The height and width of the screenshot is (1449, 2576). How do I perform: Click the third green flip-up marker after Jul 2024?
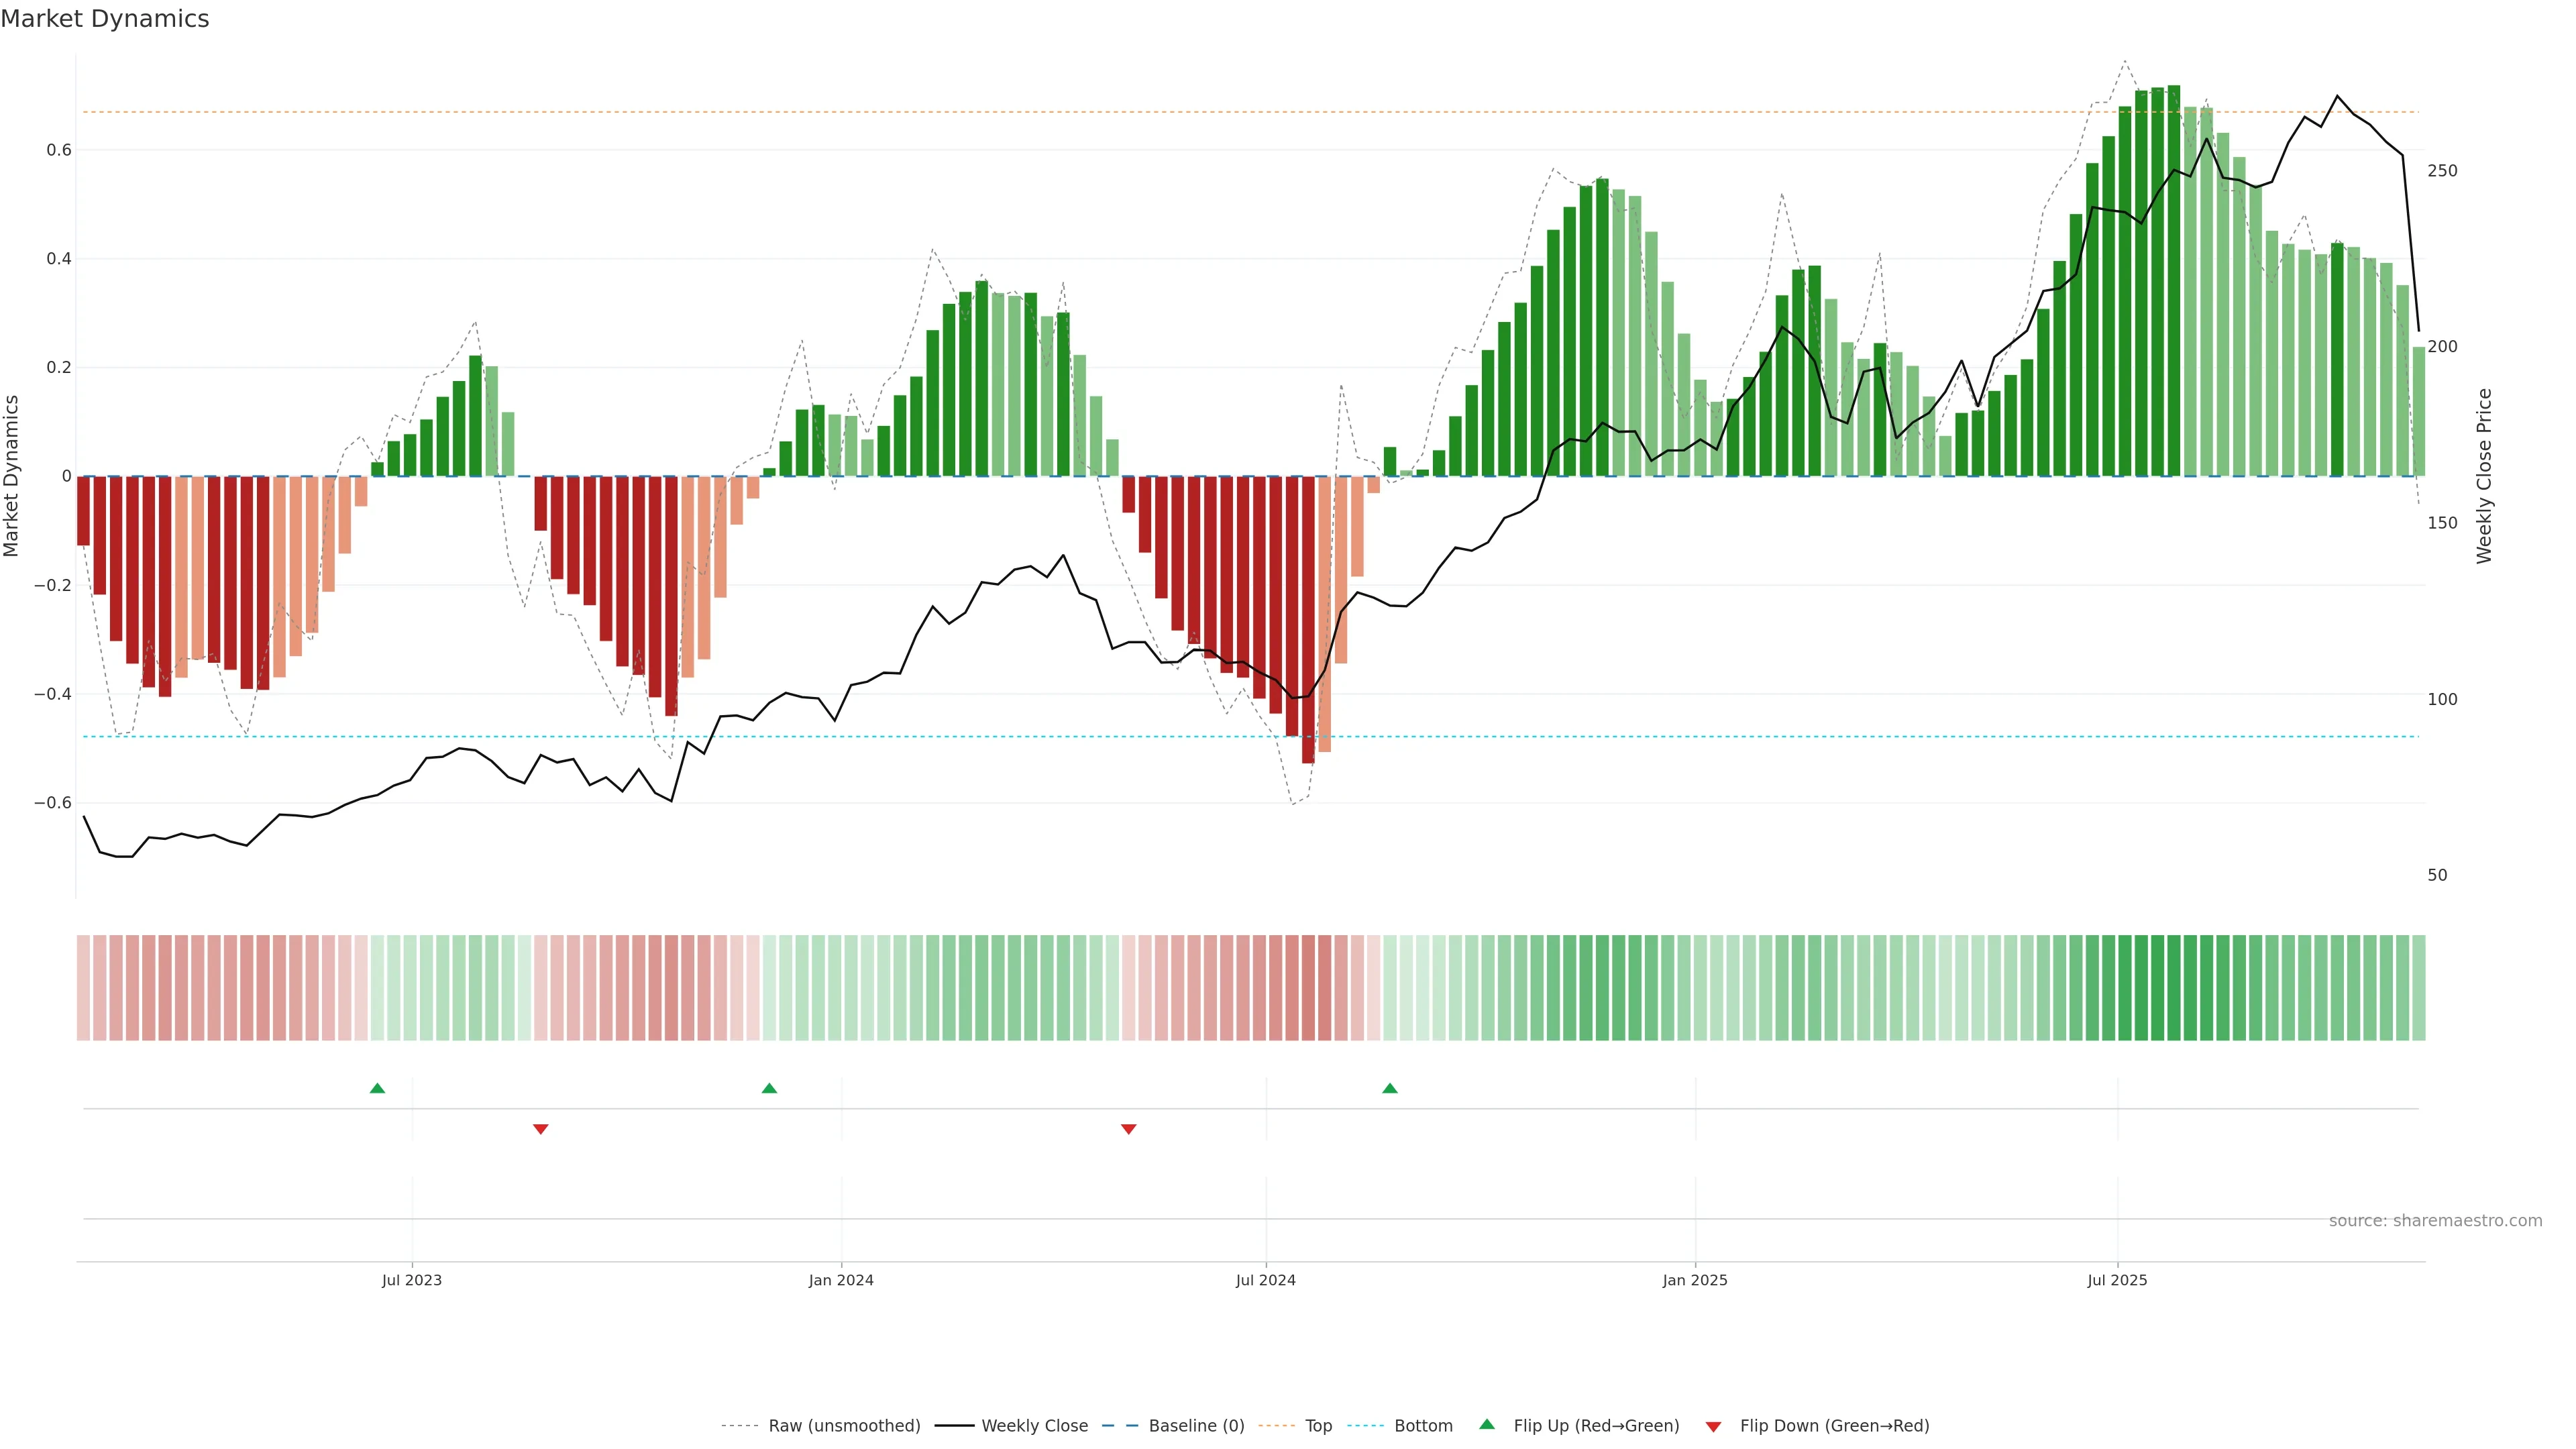pyautogui.click(x=1390, y=1088)
